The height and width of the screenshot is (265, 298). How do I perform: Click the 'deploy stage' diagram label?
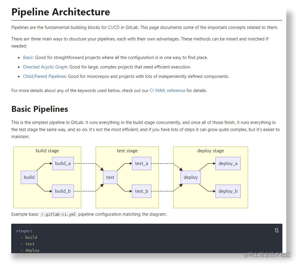(x=210, y=151)
